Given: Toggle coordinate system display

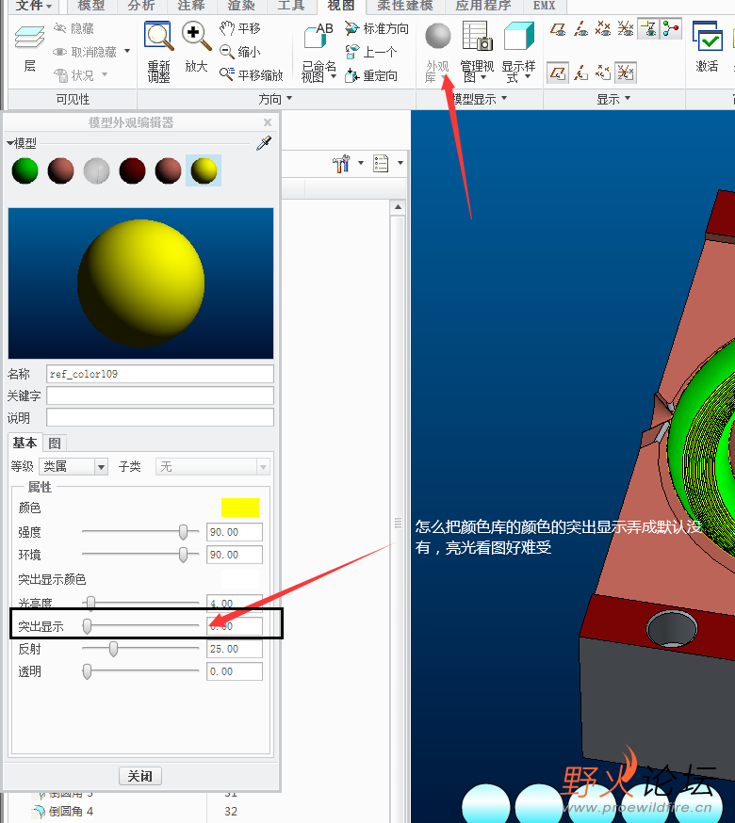Looking at the screenshot, I should [625, 28].
